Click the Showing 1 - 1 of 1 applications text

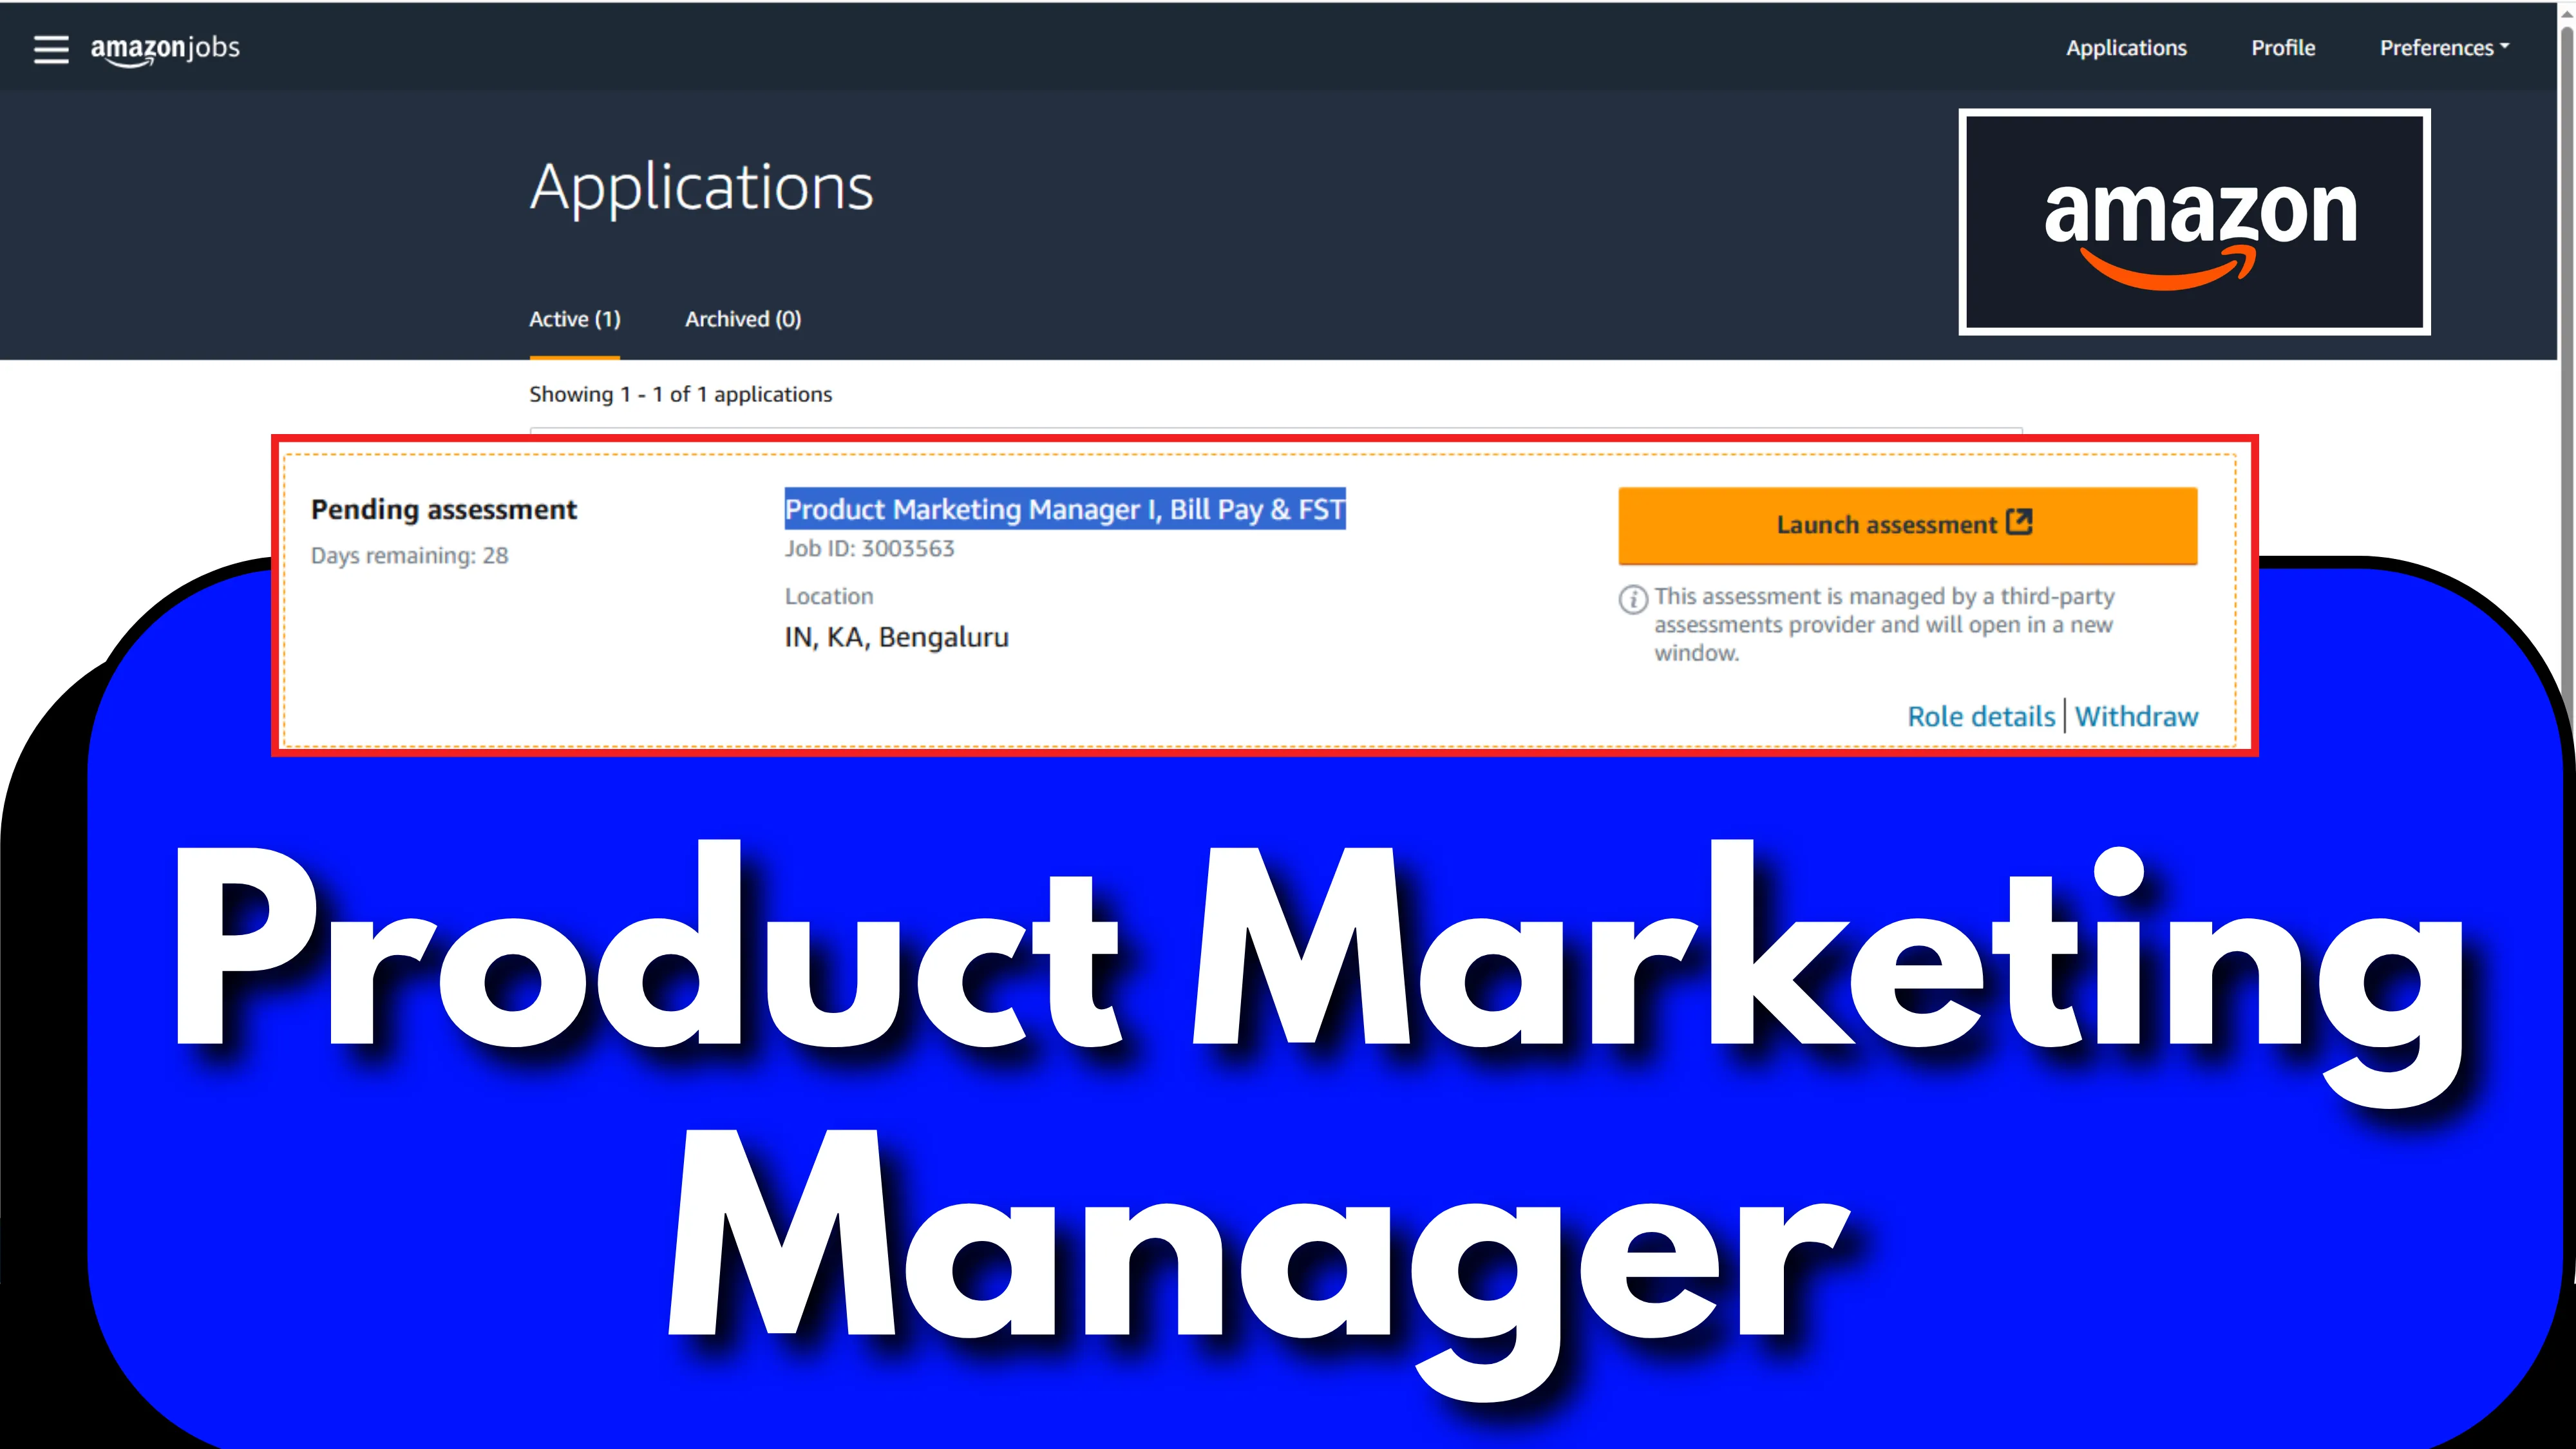click(x=680, y=395)
